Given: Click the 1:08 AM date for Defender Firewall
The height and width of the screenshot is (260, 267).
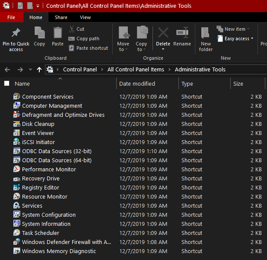Looking at the screenshot, I should 143,242.
